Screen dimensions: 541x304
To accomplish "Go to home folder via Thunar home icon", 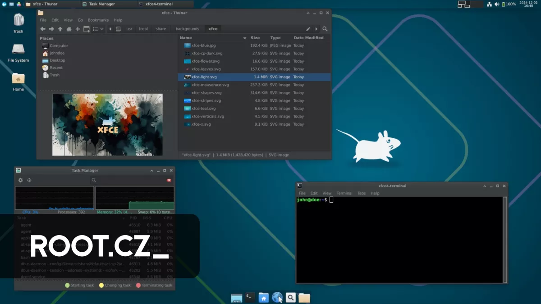I will coord(69,29).
